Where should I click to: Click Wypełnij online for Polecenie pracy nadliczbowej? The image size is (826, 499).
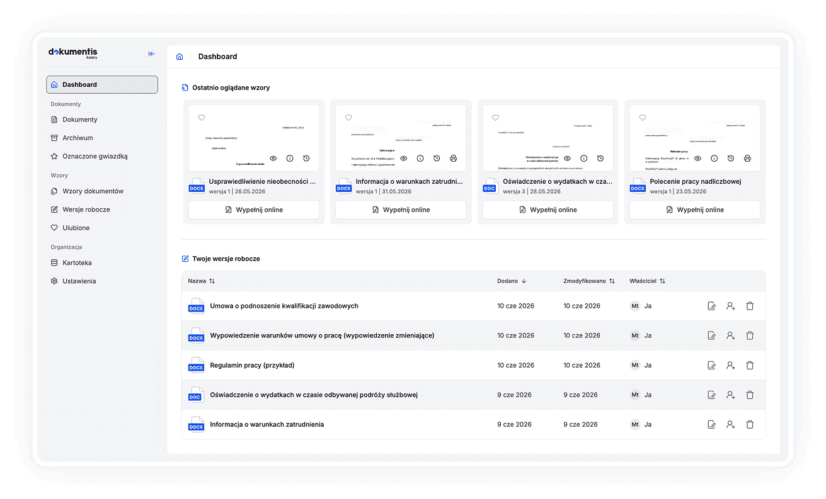[695, 210]
